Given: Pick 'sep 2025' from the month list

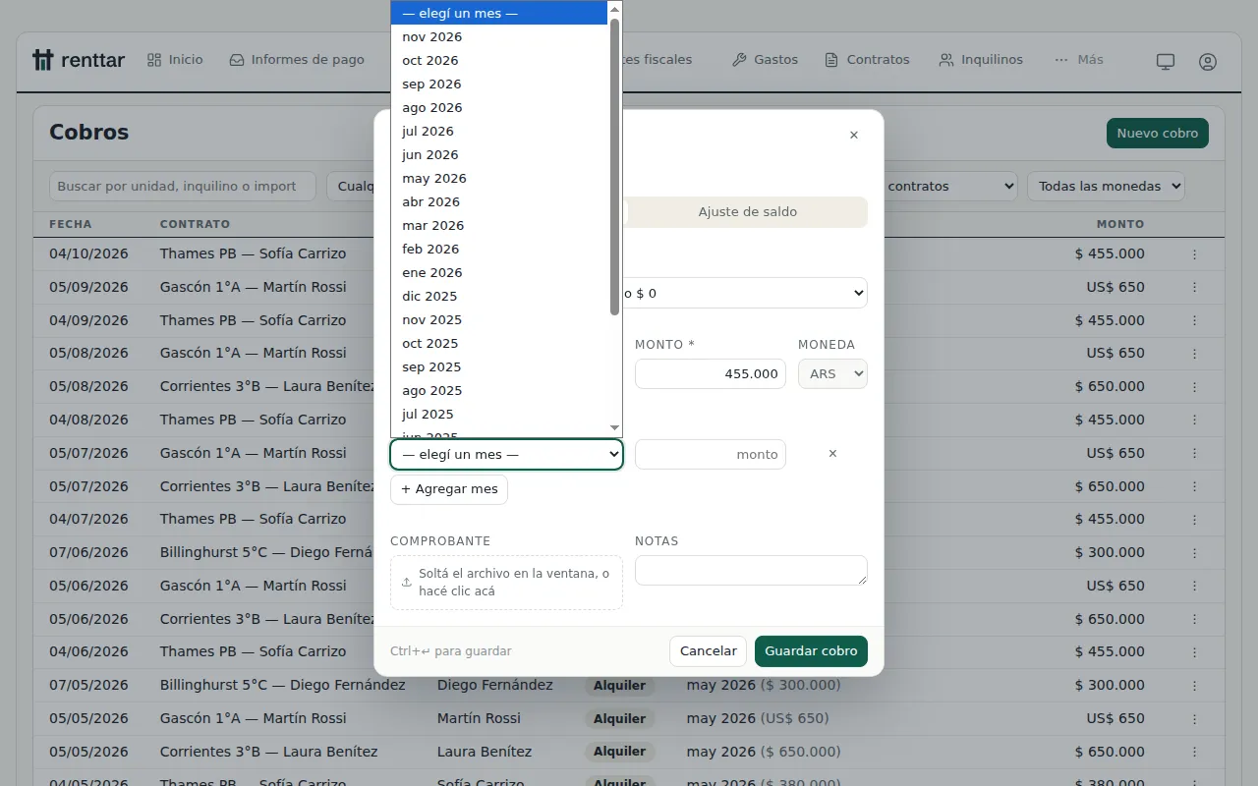Looking at the screenshot, I should click(x=499, y=366).
